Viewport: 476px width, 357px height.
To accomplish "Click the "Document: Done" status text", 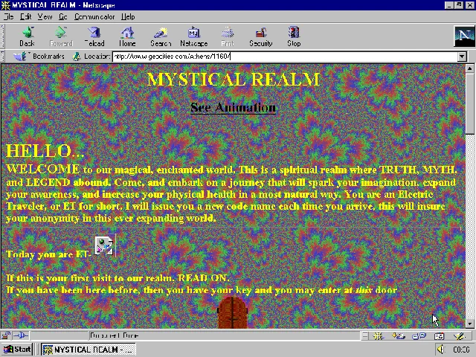I will (x=114, y=335).
